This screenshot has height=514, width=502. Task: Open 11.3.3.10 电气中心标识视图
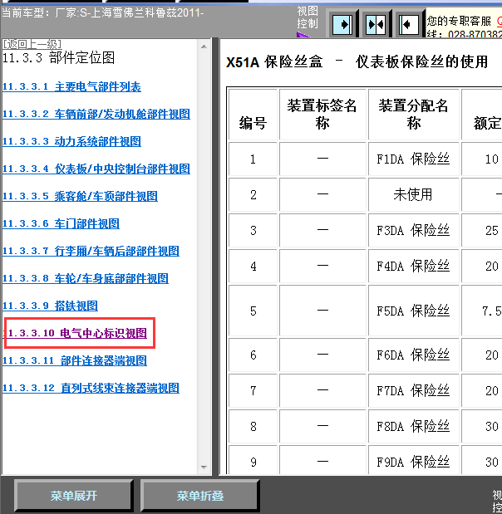[75, 333]
